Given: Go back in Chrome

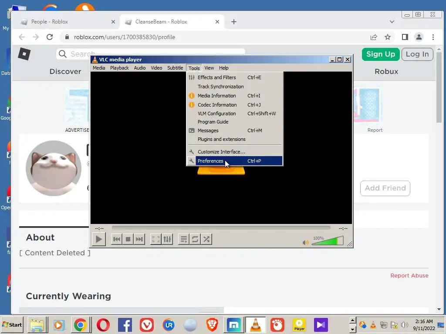Looking at the screenshot, I should 22,37.
